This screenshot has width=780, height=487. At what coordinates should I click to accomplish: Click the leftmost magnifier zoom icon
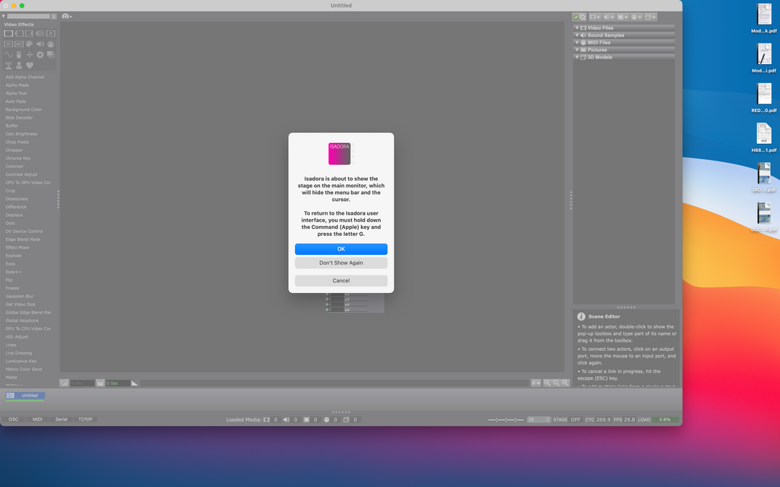[547, 384]
